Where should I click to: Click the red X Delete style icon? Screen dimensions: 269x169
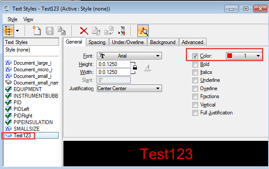point(84,31)
